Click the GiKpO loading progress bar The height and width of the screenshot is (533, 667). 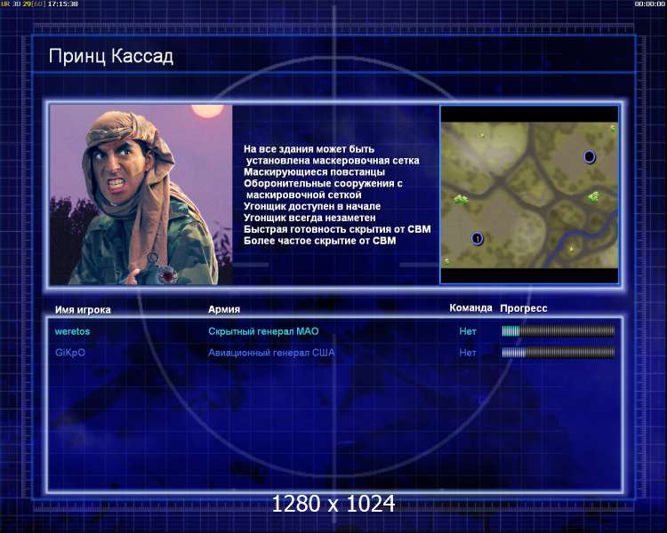559,352
